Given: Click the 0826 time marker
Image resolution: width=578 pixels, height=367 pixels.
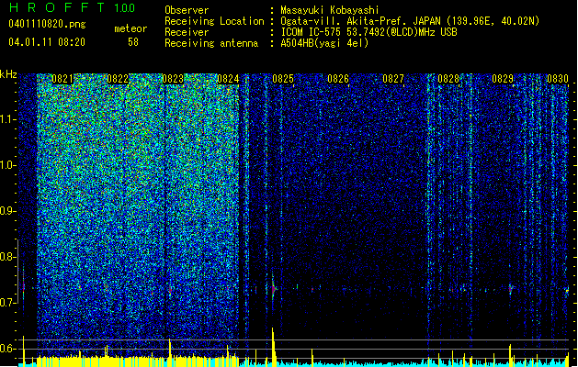Looking at the screenshot, I should 338,79.
